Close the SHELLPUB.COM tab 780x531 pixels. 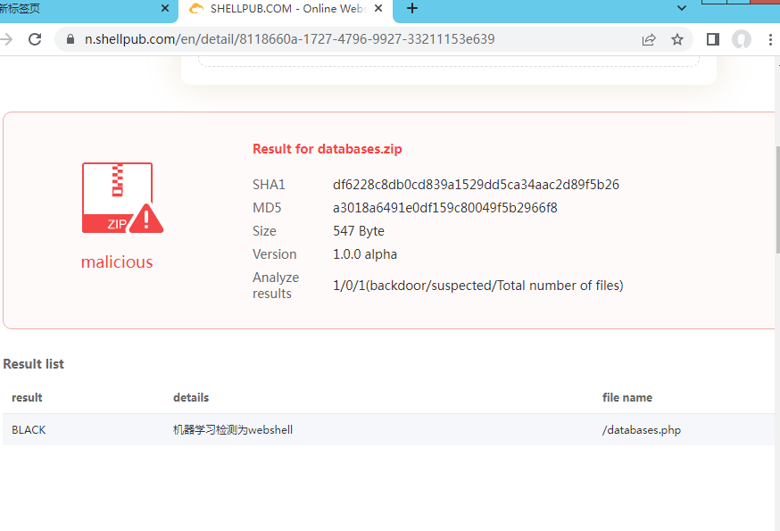pos(378,9)
